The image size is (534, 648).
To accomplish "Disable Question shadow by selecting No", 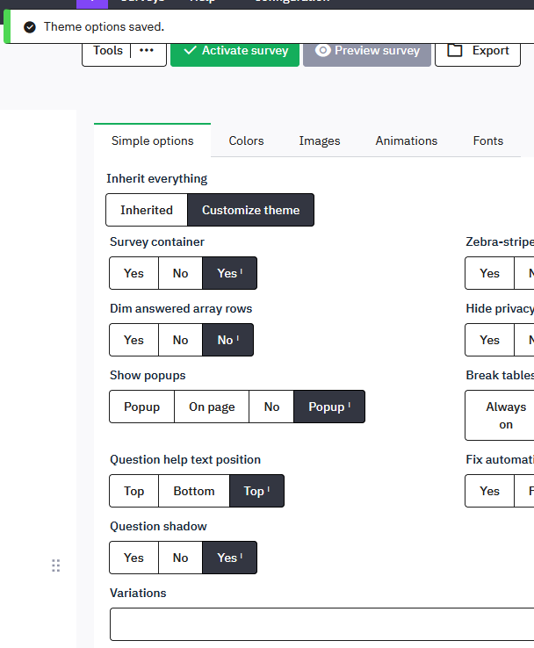I will 180,558.
